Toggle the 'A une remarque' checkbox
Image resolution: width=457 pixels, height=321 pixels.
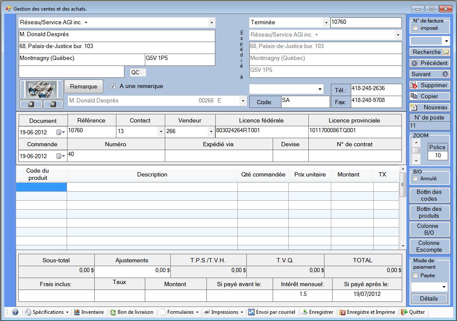(113, 86)
